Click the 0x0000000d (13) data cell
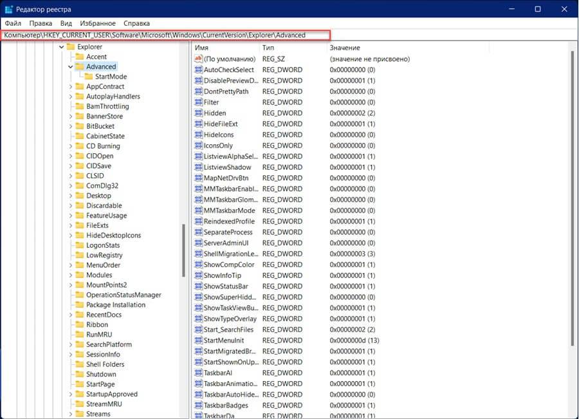The height and width of the screenshot is (419, 579). pyautogui.click(x=354, y=340)
